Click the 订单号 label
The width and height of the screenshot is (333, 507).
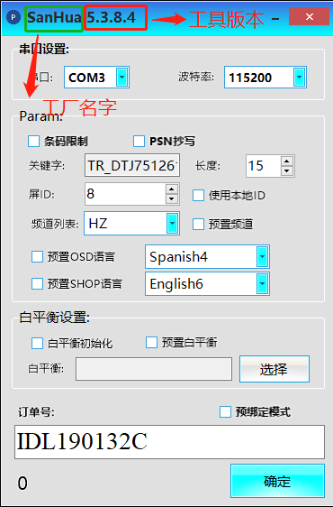click(x=36, y=412)
